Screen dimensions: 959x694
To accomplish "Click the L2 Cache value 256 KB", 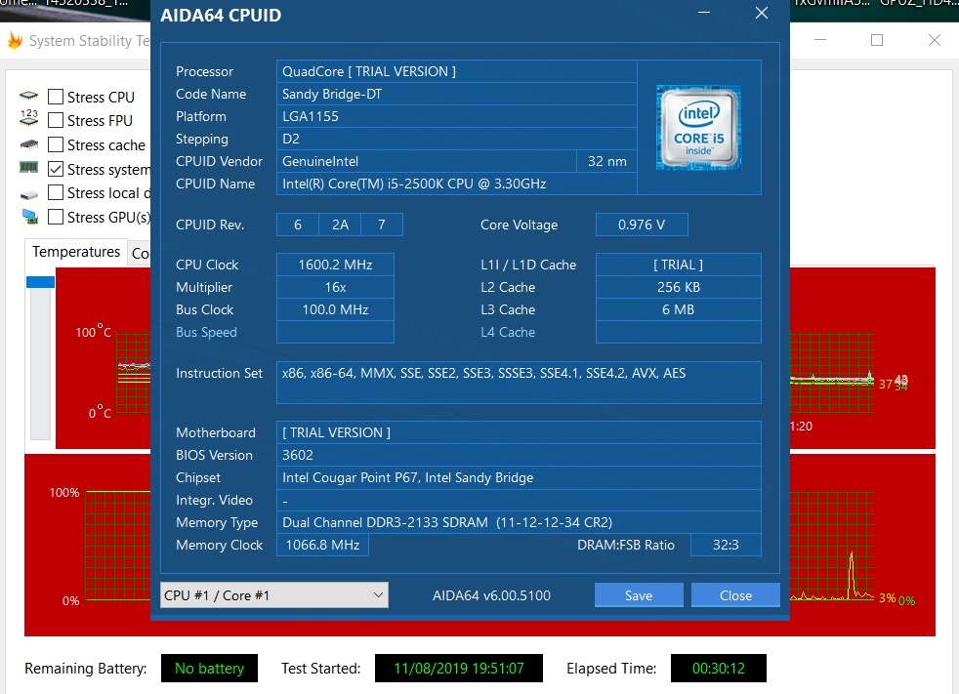I will (x=679, y=287).
